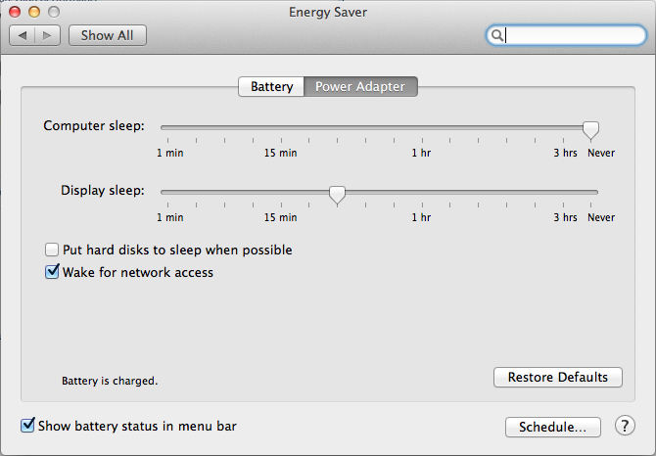
Task: Toggle Show battery status in menu bar
Action: coord(27,426)
